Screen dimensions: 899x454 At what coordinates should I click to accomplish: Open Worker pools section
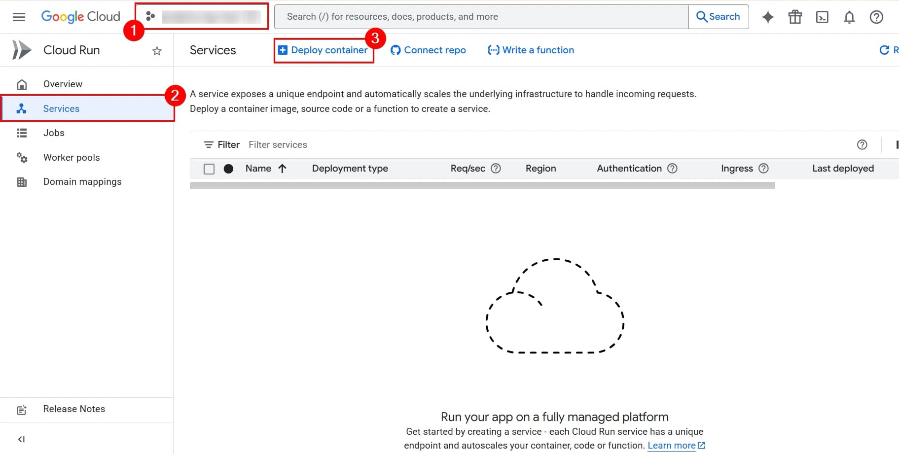click(x=72, y=158)
